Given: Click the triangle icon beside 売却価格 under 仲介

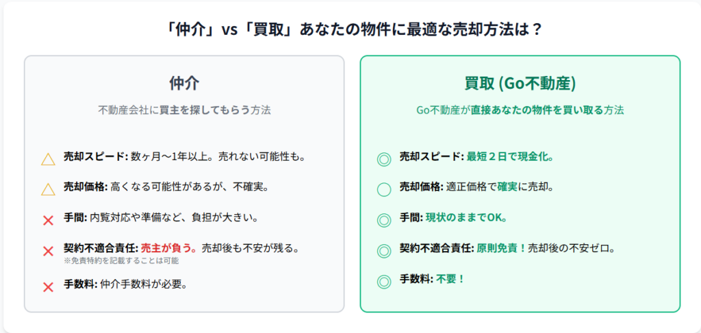Looking at the screenshot, I should pyautogui.click(x=48, y=189).
